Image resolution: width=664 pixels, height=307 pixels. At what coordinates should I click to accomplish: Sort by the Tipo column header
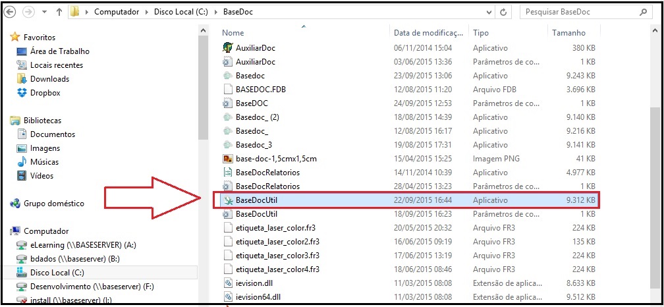(481, 32)
